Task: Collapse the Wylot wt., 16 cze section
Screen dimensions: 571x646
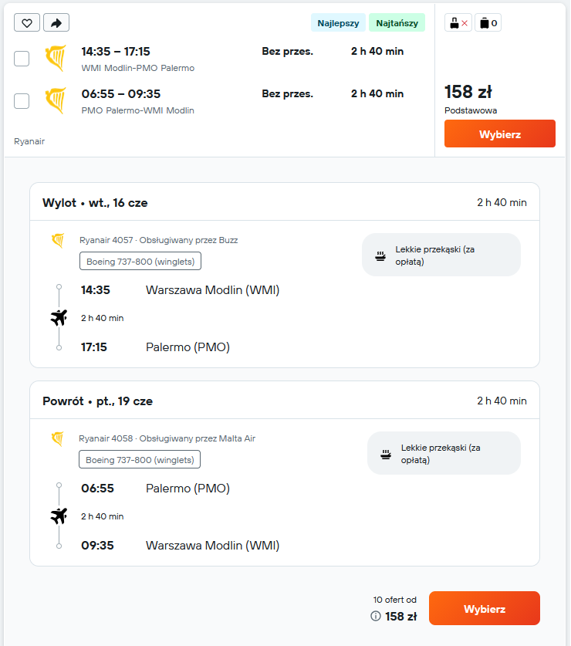Action: (285, 202)
